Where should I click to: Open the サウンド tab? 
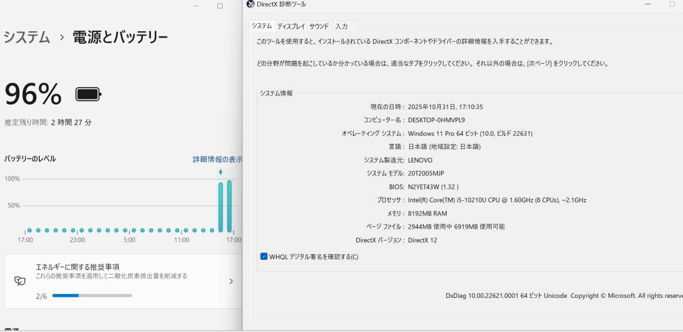(319, 26)
